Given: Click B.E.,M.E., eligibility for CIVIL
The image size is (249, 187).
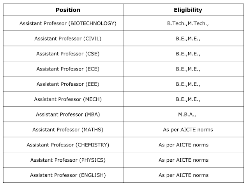Looking at the screenshot, I should click(184, 39).
